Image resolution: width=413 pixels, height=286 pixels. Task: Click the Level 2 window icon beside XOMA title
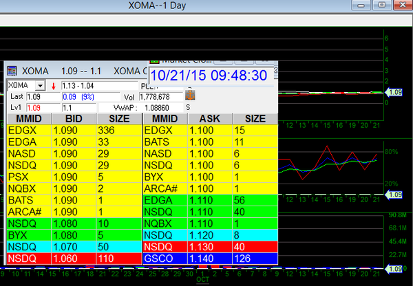tap(12, 71)
